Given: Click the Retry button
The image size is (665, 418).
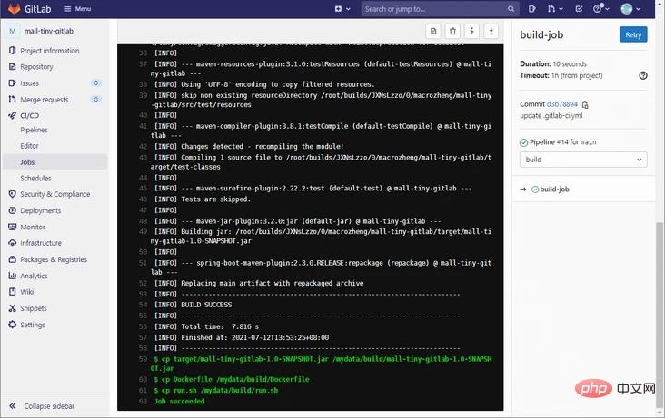Looking at the screenshot, I should click(633, 34).
